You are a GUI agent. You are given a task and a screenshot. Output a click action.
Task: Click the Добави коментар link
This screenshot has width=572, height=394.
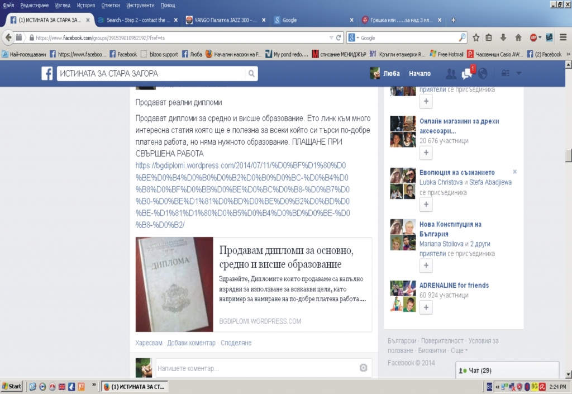pyautogui.click(x=191, y=343)
